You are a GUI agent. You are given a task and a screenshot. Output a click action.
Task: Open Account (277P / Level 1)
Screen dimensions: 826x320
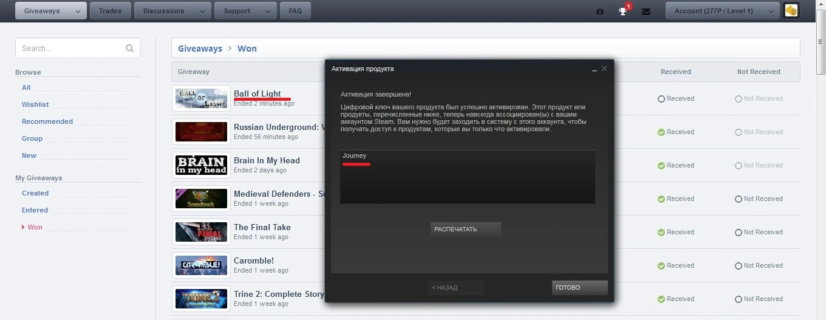(x=714, y=11)
